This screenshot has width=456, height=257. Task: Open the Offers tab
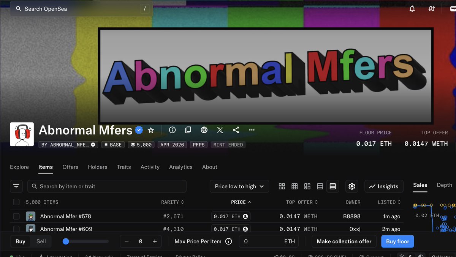coord(70,167)
